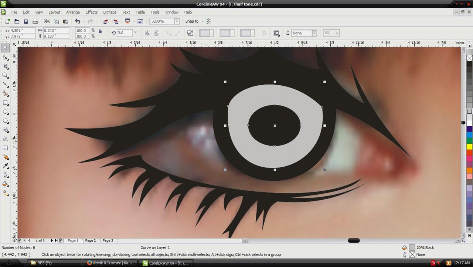The height and width of the screenshot is (267, 473).
Task: Toggle the lock ratio padlock
Action: pos(100,32)
